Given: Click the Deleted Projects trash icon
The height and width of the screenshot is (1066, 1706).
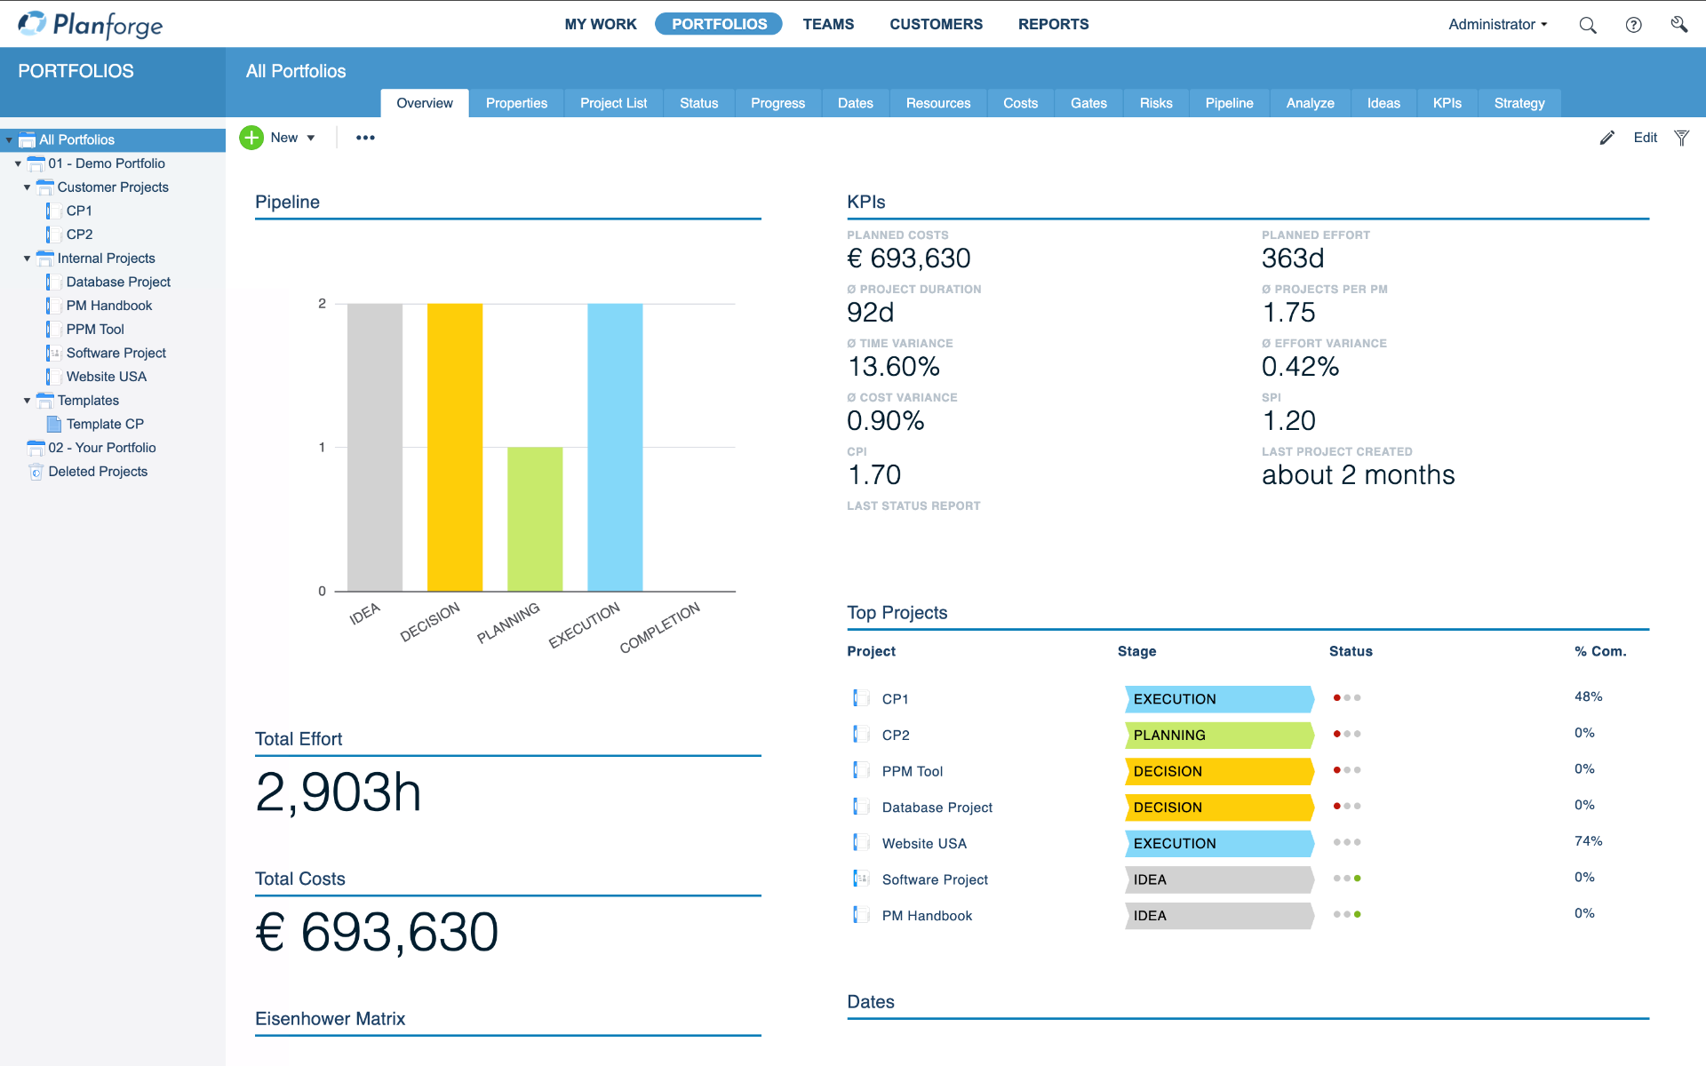Looking at the screenshot, I should click(x=36, y=472).
